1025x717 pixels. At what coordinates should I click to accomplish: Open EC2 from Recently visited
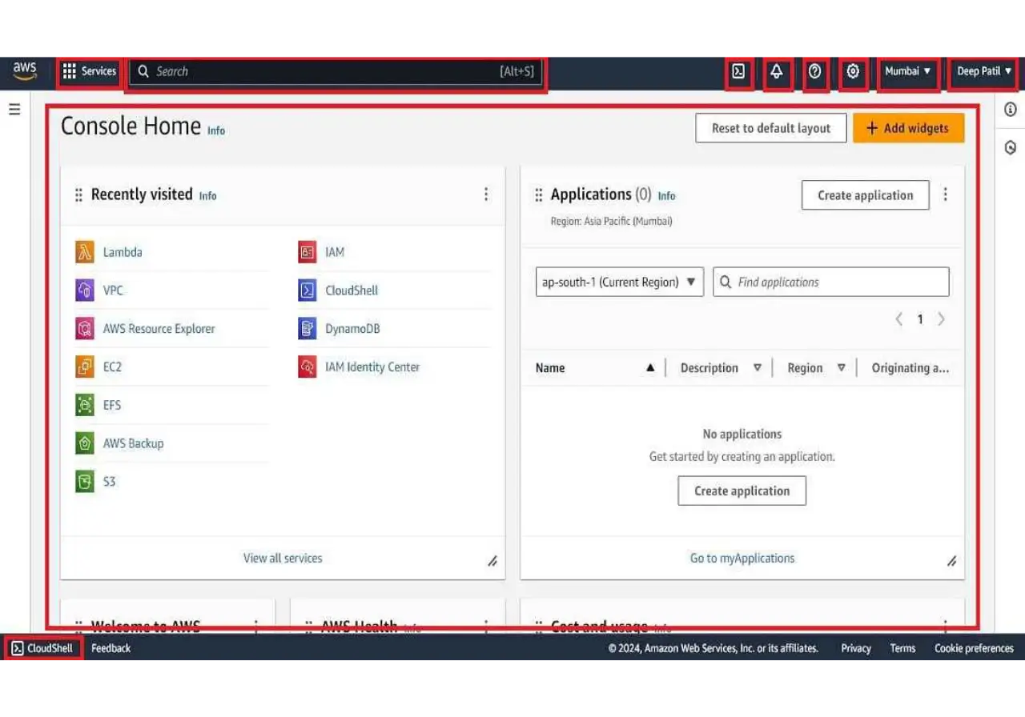[x=111, y=367]
